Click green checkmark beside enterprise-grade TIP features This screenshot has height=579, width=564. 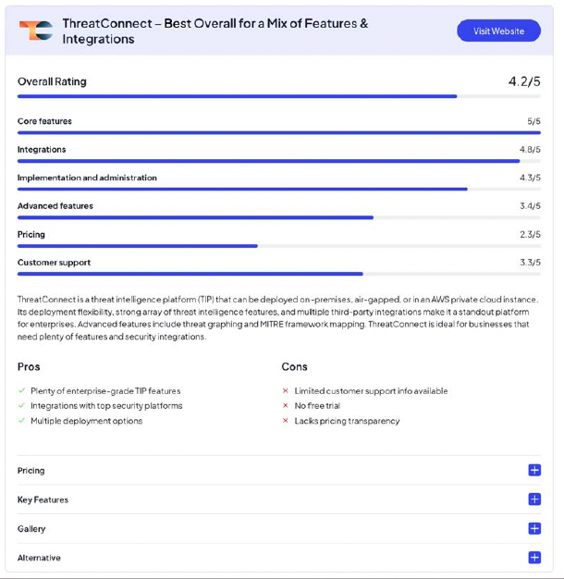[22, 391]
